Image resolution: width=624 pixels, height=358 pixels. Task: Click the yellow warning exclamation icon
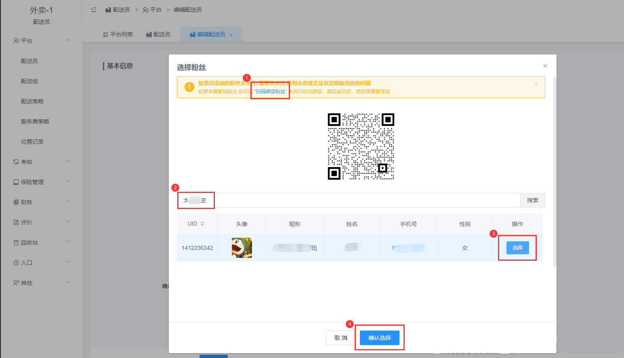click(x=189, y=87)
